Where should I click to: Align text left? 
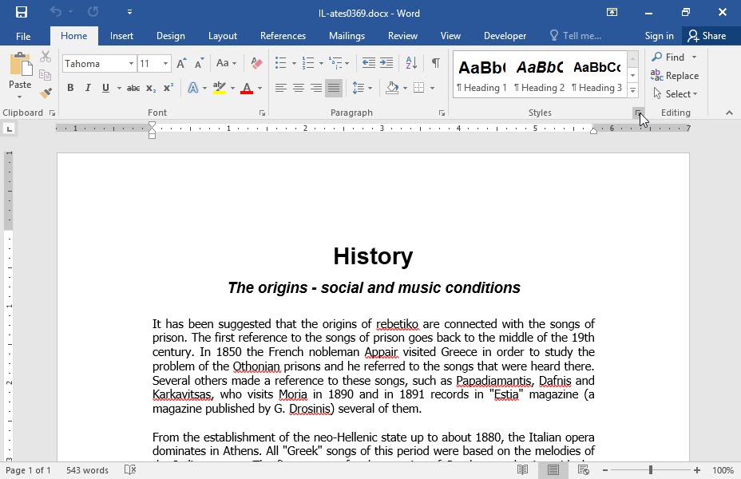(281, 88)
